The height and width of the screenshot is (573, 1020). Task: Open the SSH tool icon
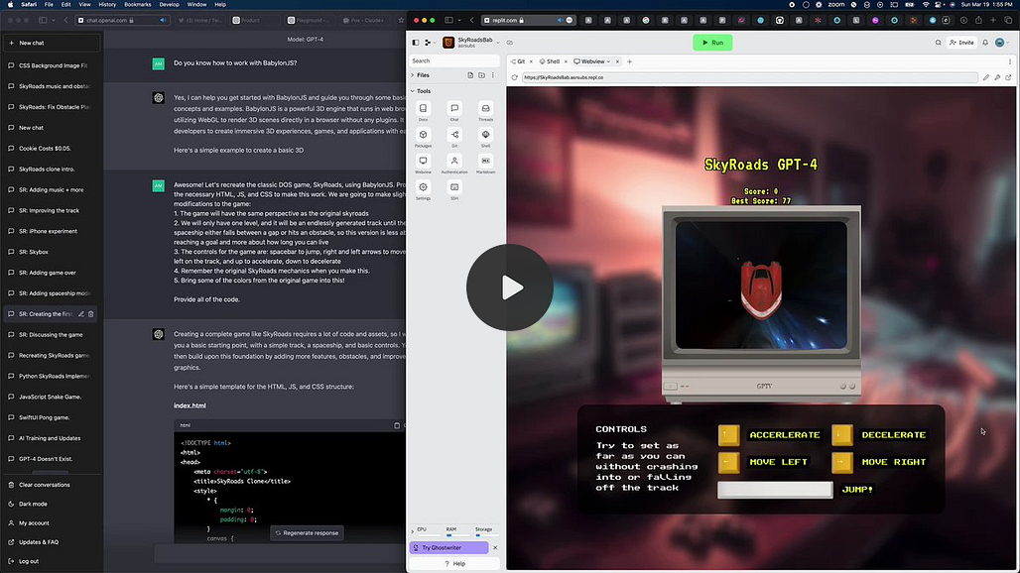(454, 187)
